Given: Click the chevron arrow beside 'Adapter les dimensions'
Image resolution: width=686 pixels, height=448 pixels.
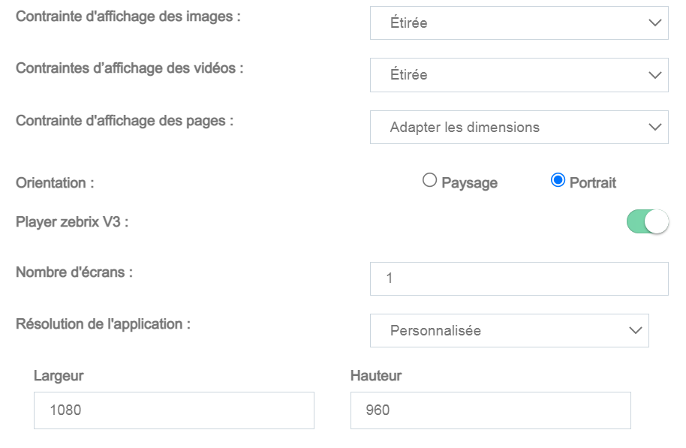Looking at the screenshot, I should point(654,128).
